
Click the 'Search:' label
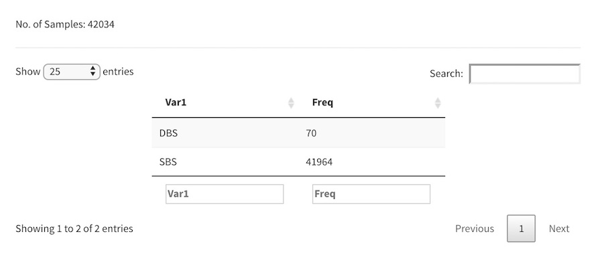446,74
